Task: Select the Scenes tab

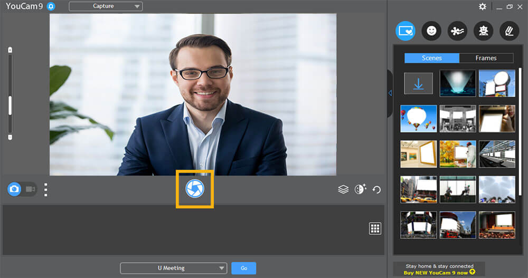Action: click(x=432, y=58)
